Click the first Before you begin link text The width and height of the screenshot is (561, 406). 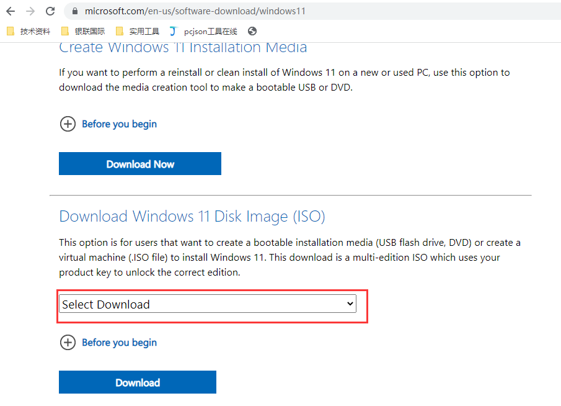pyautogui.click(x=120, y=124)
